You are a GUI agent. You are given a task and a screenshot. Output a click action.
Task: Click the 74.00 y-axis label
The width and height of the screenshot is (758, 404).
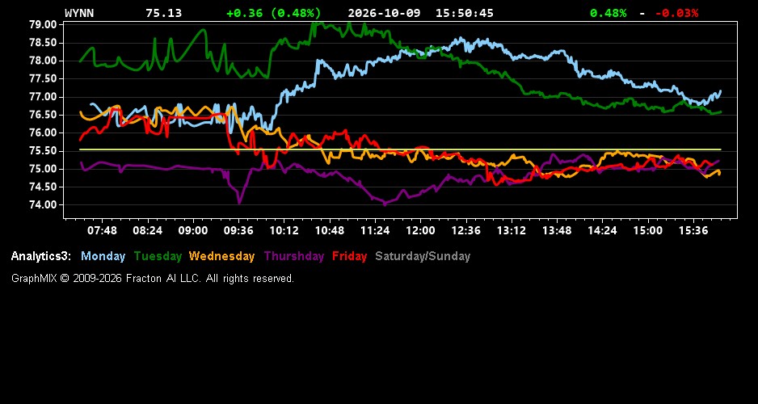click(x=44, y=205)
